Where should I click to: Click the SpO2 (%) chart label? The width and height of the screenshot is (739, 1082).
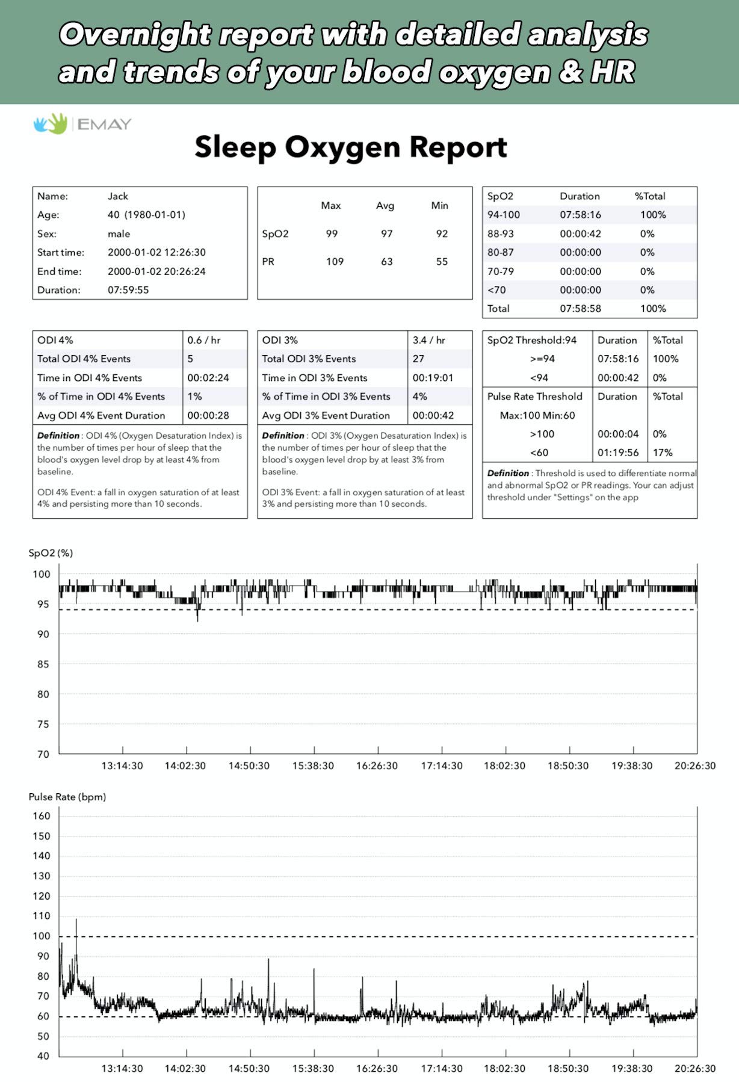51,552
